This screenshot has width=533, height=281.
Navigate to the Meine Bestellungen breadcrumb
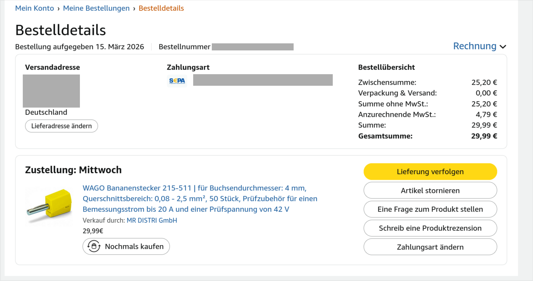coord(96,8)
